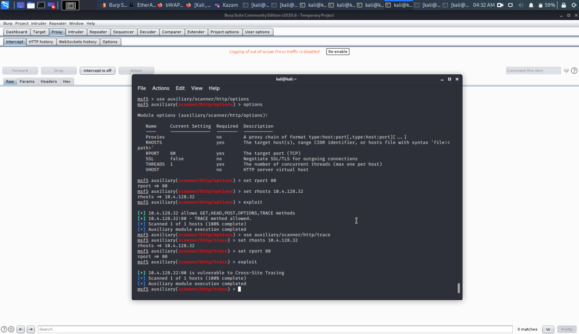579x334 pixels.
Task: Open the Repeater tab
Action: 98,32
